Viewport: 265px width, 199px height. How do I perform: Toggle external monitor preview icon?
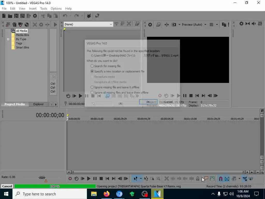pos(158,25)
